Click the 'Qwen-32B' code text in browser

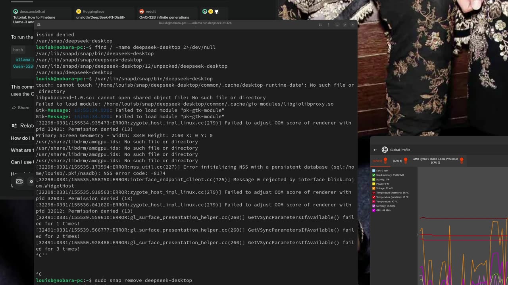point(23,66)
